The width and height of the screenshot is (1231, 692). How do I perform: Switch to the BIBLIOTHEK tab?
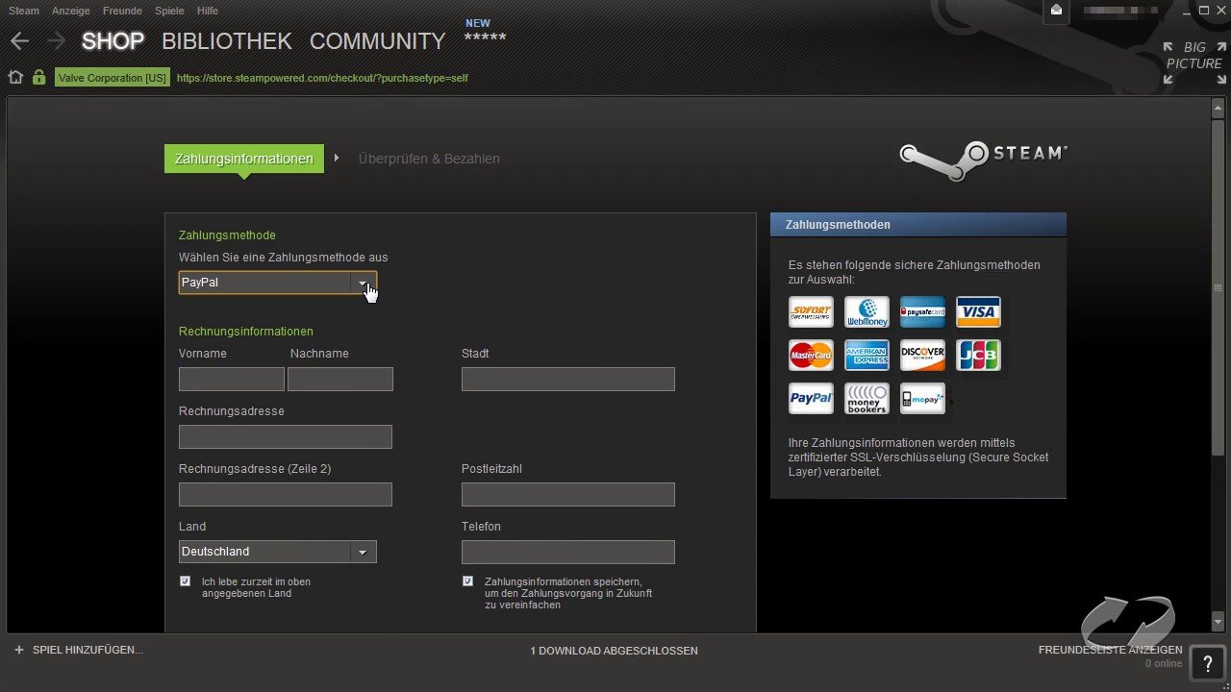pyautogui.click(x=227, y=41)
